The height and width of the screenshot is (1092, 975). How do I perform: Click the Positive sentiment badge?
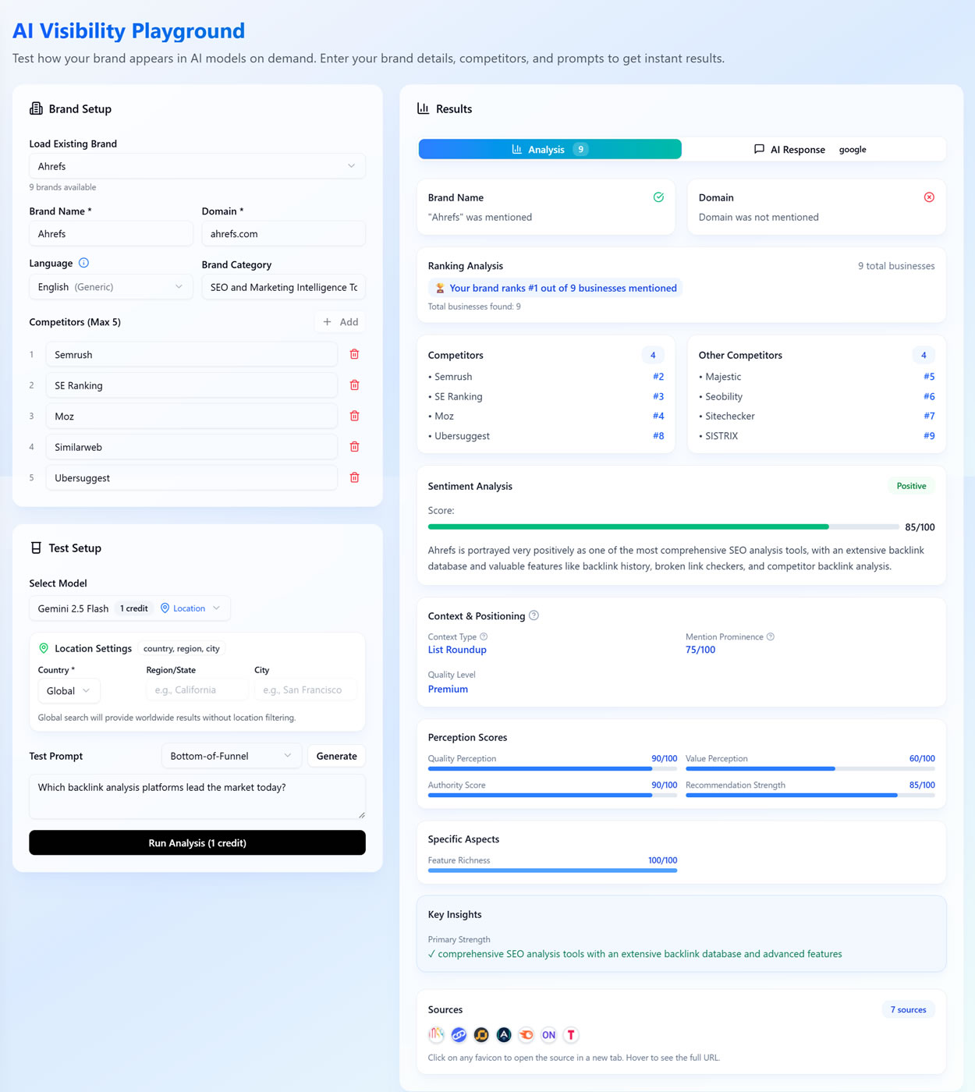click(911, 486)
